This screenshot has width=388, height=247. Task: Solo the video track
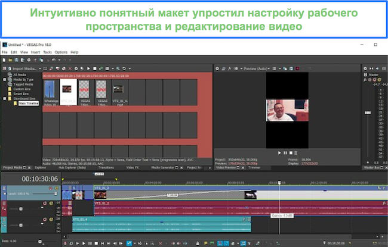coord(57,188)
